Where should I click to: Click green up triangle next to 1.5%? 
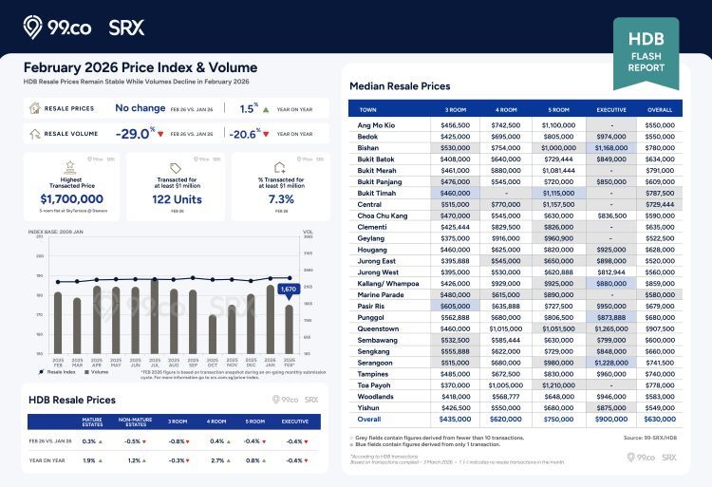tap(266, 109)
